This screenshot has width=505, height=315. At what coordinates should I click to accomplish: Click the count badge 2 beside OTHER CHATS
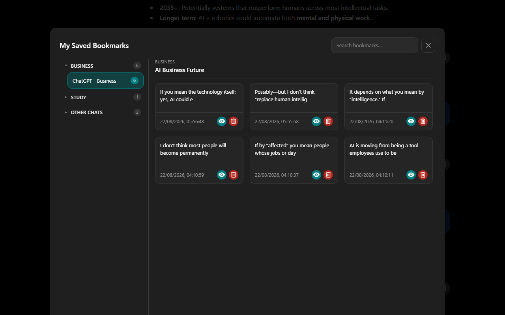coord(137,112)
